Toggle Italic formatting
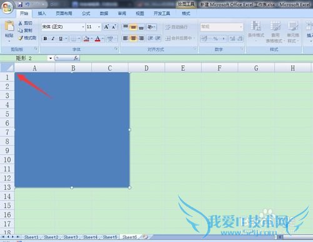 [53, 38]
